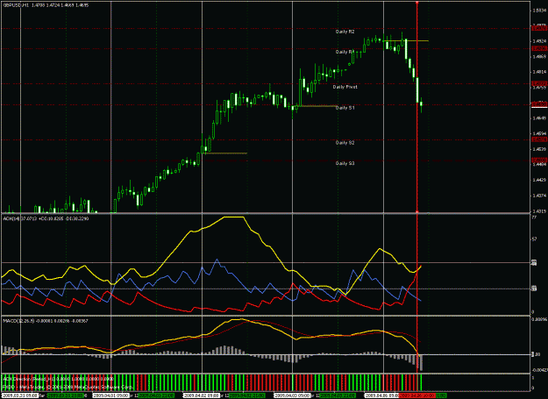Click the 1.4429 price scale value

(539, 180)
